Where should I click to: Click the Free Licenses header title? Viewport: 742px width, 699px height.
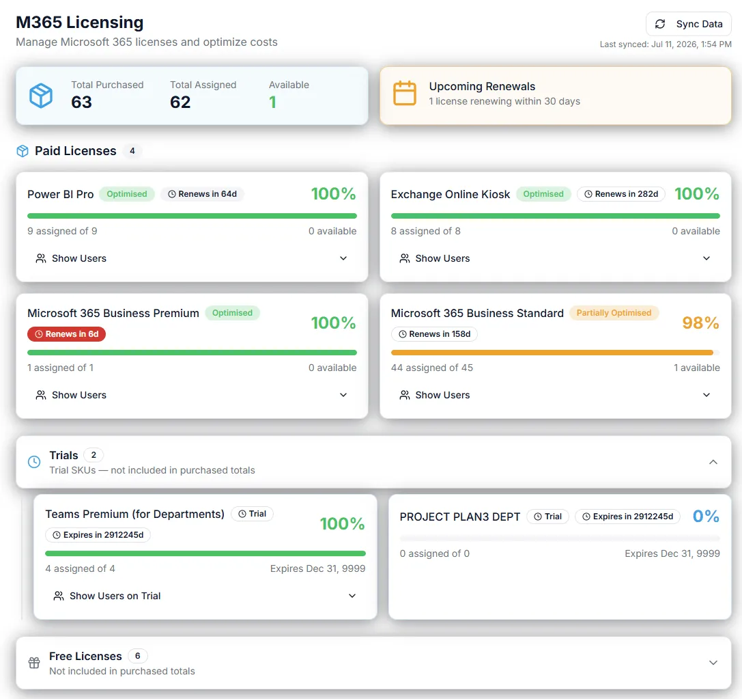pyautogui.click(x=85, y=657)
